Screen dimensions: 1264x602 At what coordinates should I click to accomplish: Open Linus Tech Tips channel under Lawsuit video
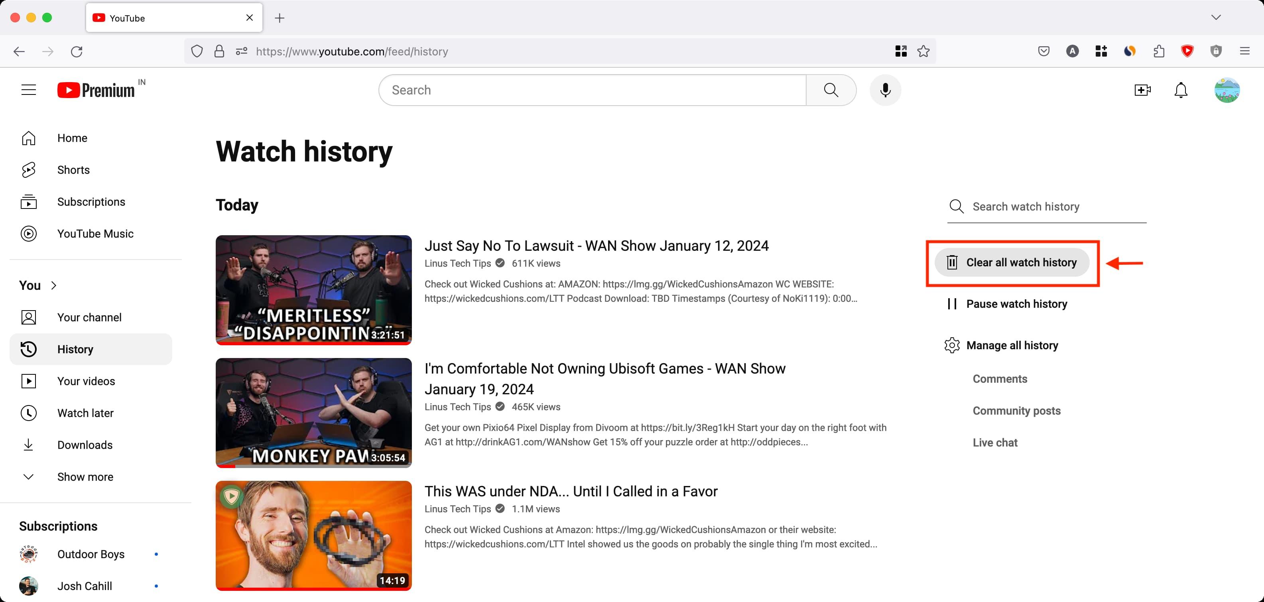click(457, 264)
